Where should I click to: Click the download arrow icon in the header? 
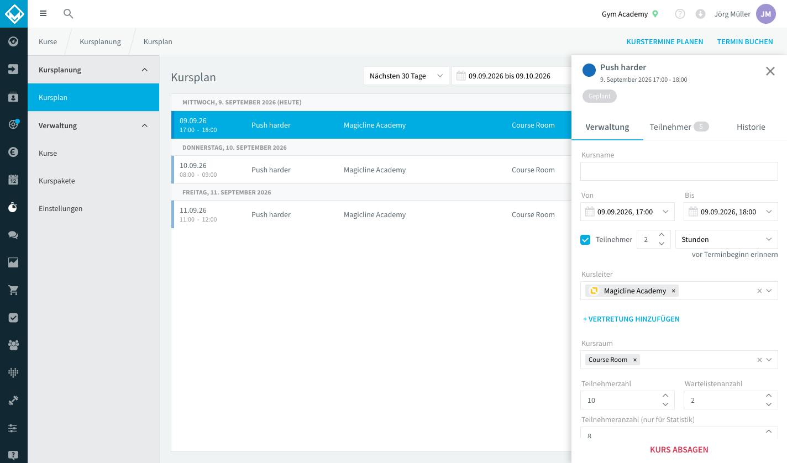point(700,14)
